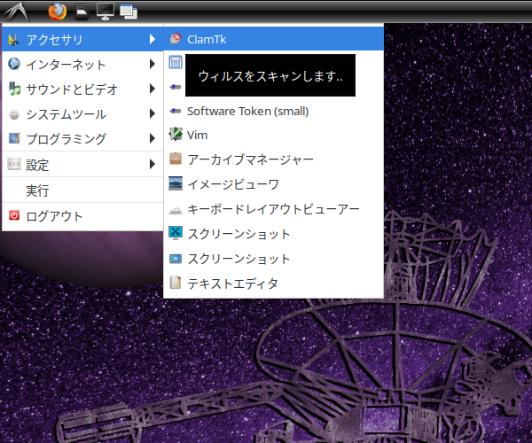The image size is (532, 443).
Task: Click the アクセサリ category icon
Action: click(13, 39)
